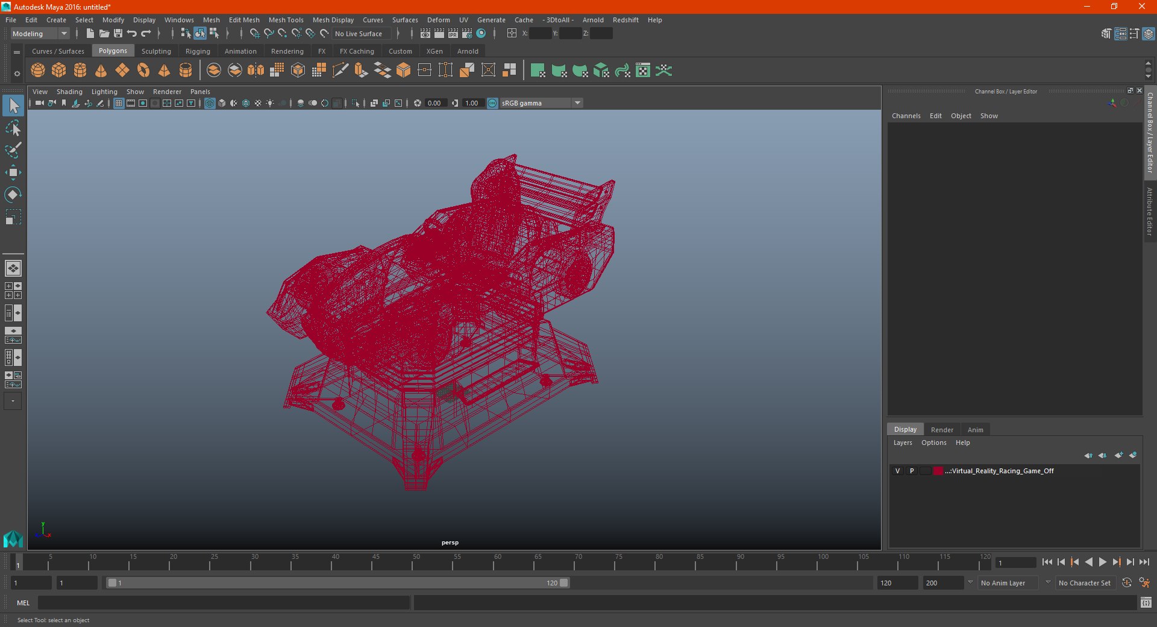Open the Mesh Tools menu
Screen dimensions: 1157x627
pos(286,20)
